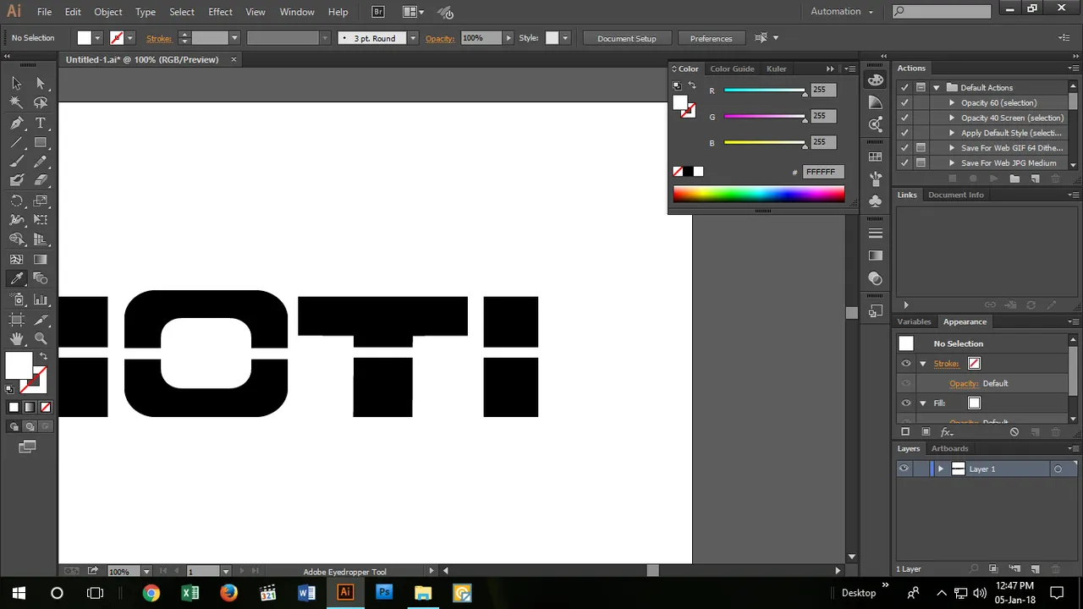The width and height of the screenshot is (1083, 609).
Task: Open the Transparency panel icon
Action: tap(876, 278)
